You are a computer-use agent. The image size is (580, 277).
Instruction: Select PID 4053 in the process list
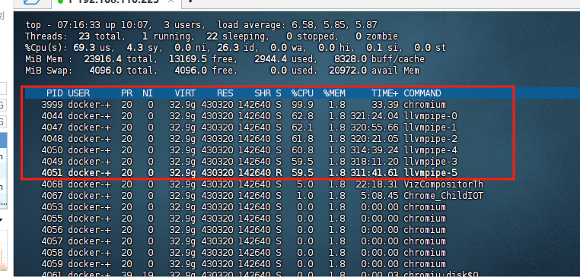pos(53,207)
